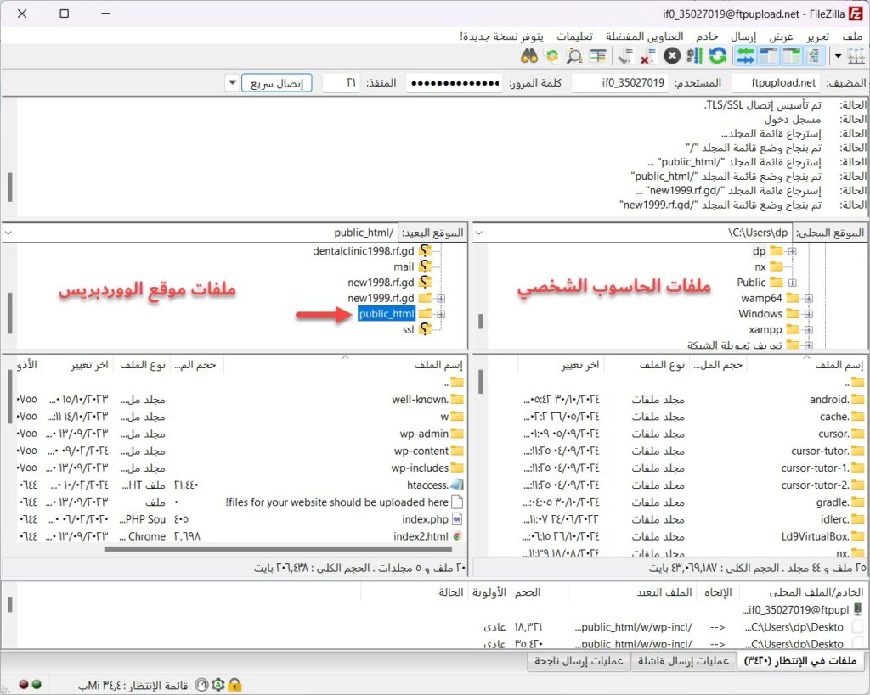Click the host field with ftpupload.net
Viewport: 870px width, 695px height.
click(x=776, y=83)
